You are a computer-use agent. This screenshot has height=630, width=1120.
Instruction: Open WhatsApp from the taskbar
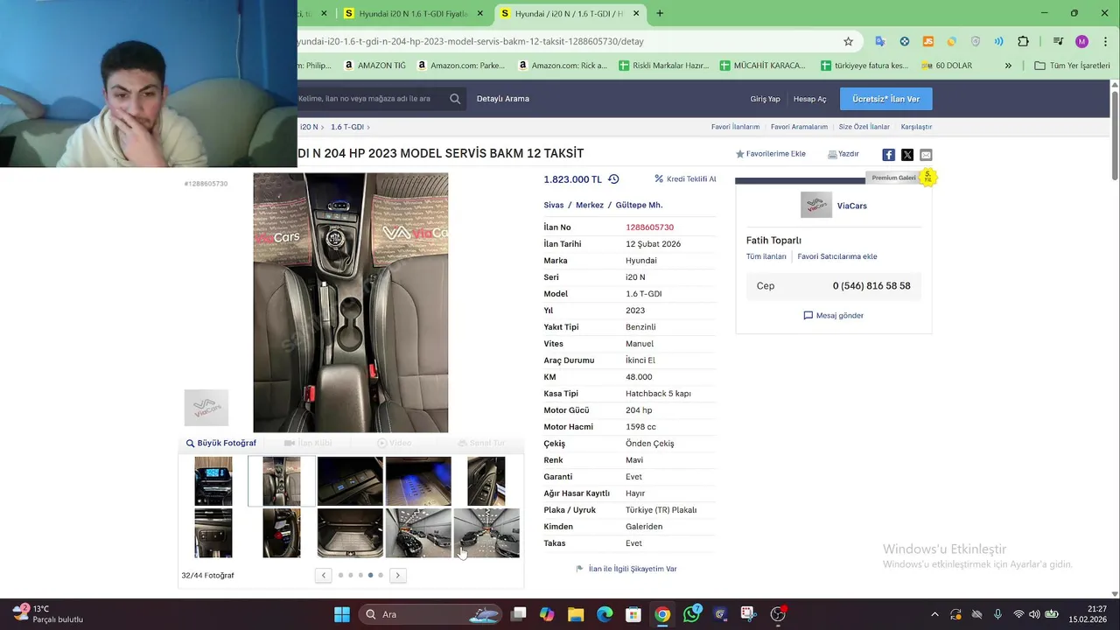pos(691,614)
